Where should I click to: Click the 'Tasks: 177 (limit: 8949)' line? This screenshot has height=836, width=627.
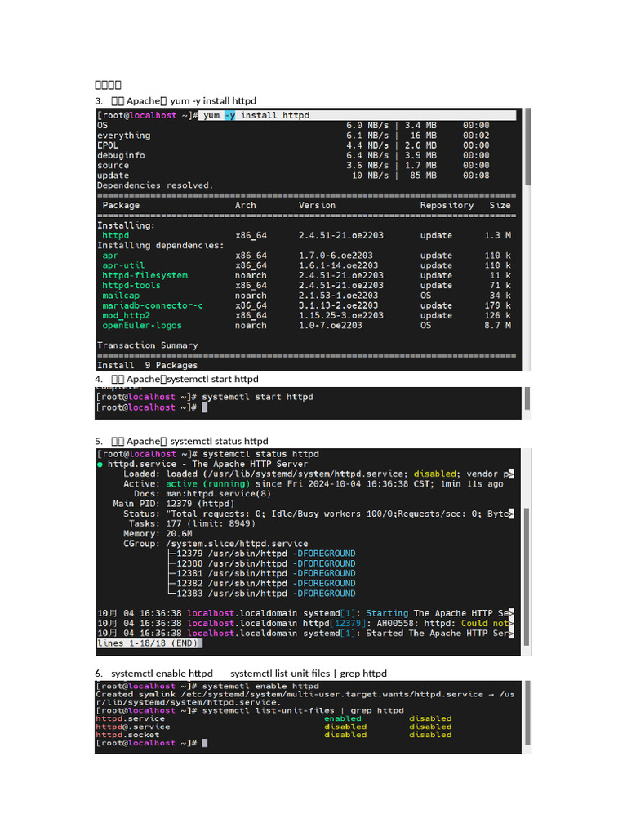coord(193,523)
